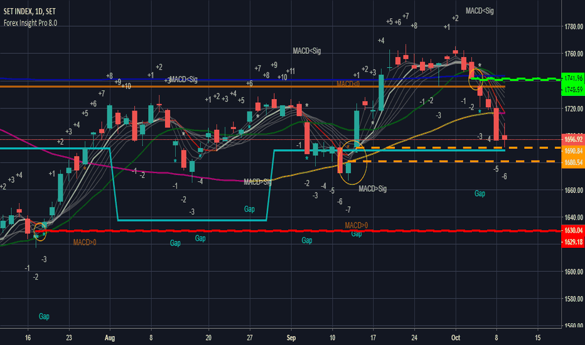The width and height of the screenshot is (585, 345).
Task: Select the large orange ellipse around the September 10 candles
Action: (353, 162)
